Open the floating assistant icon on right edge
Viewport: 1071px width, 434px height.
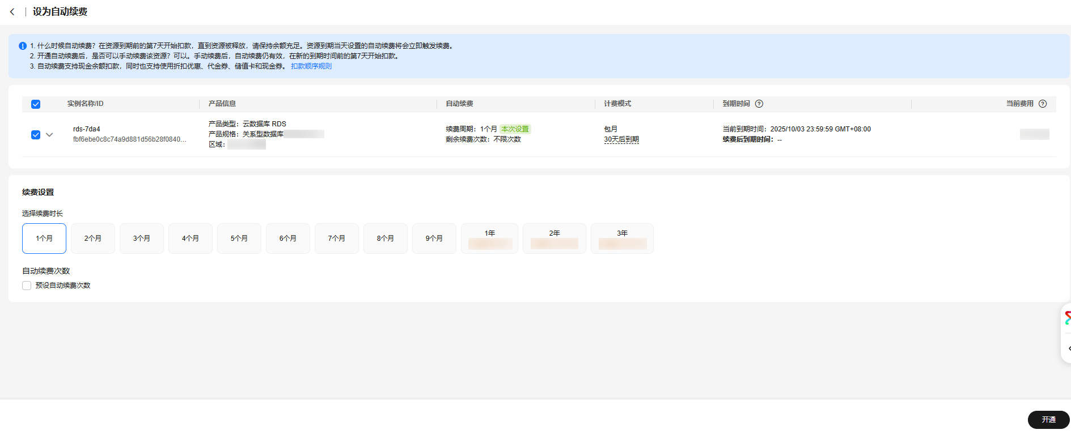tap(1067, 318)
